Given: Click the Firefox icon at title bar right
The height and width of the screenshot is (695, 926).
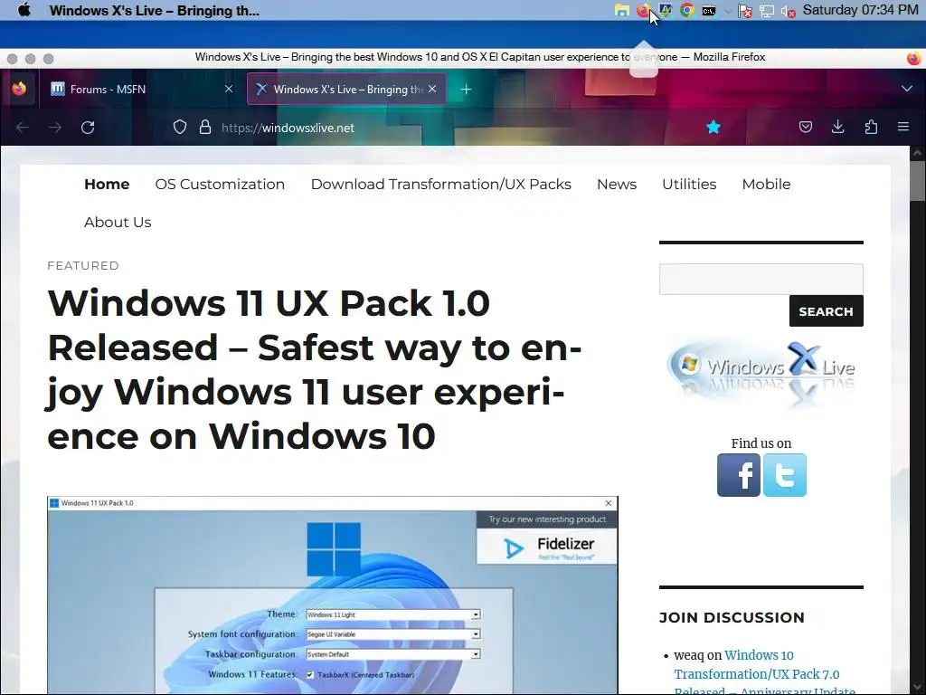Looking at the screenshot, I should [913, 58].
